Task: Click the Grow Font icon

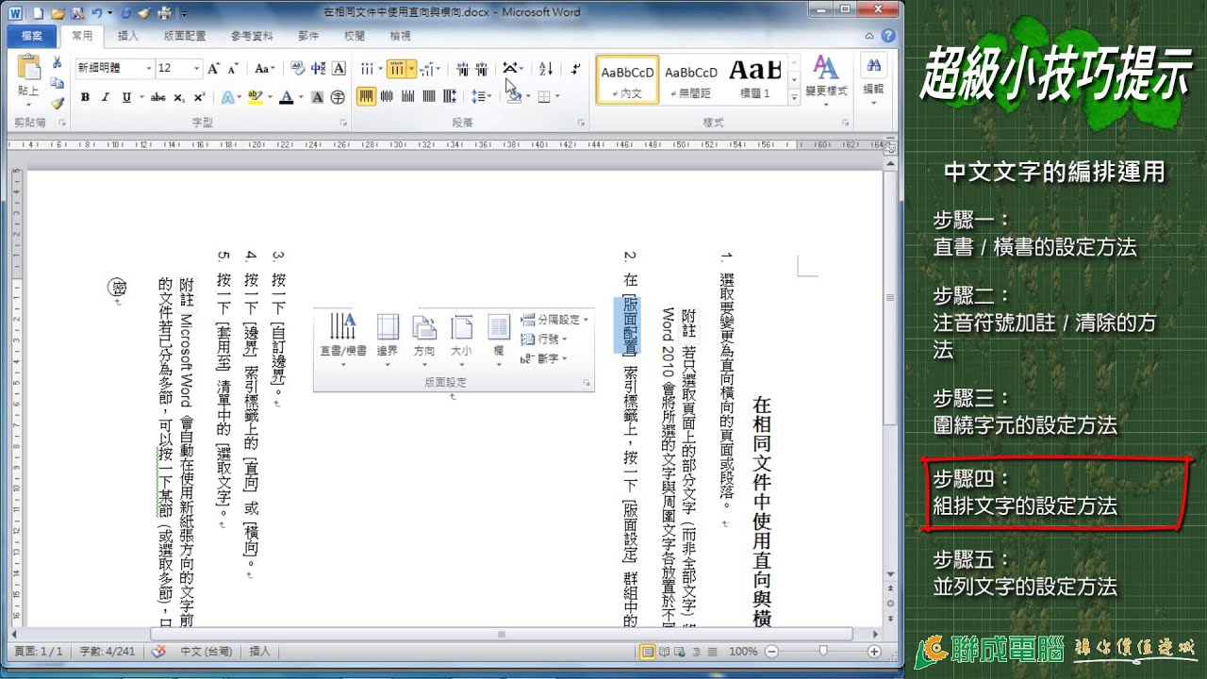Action: pos(214,68)
